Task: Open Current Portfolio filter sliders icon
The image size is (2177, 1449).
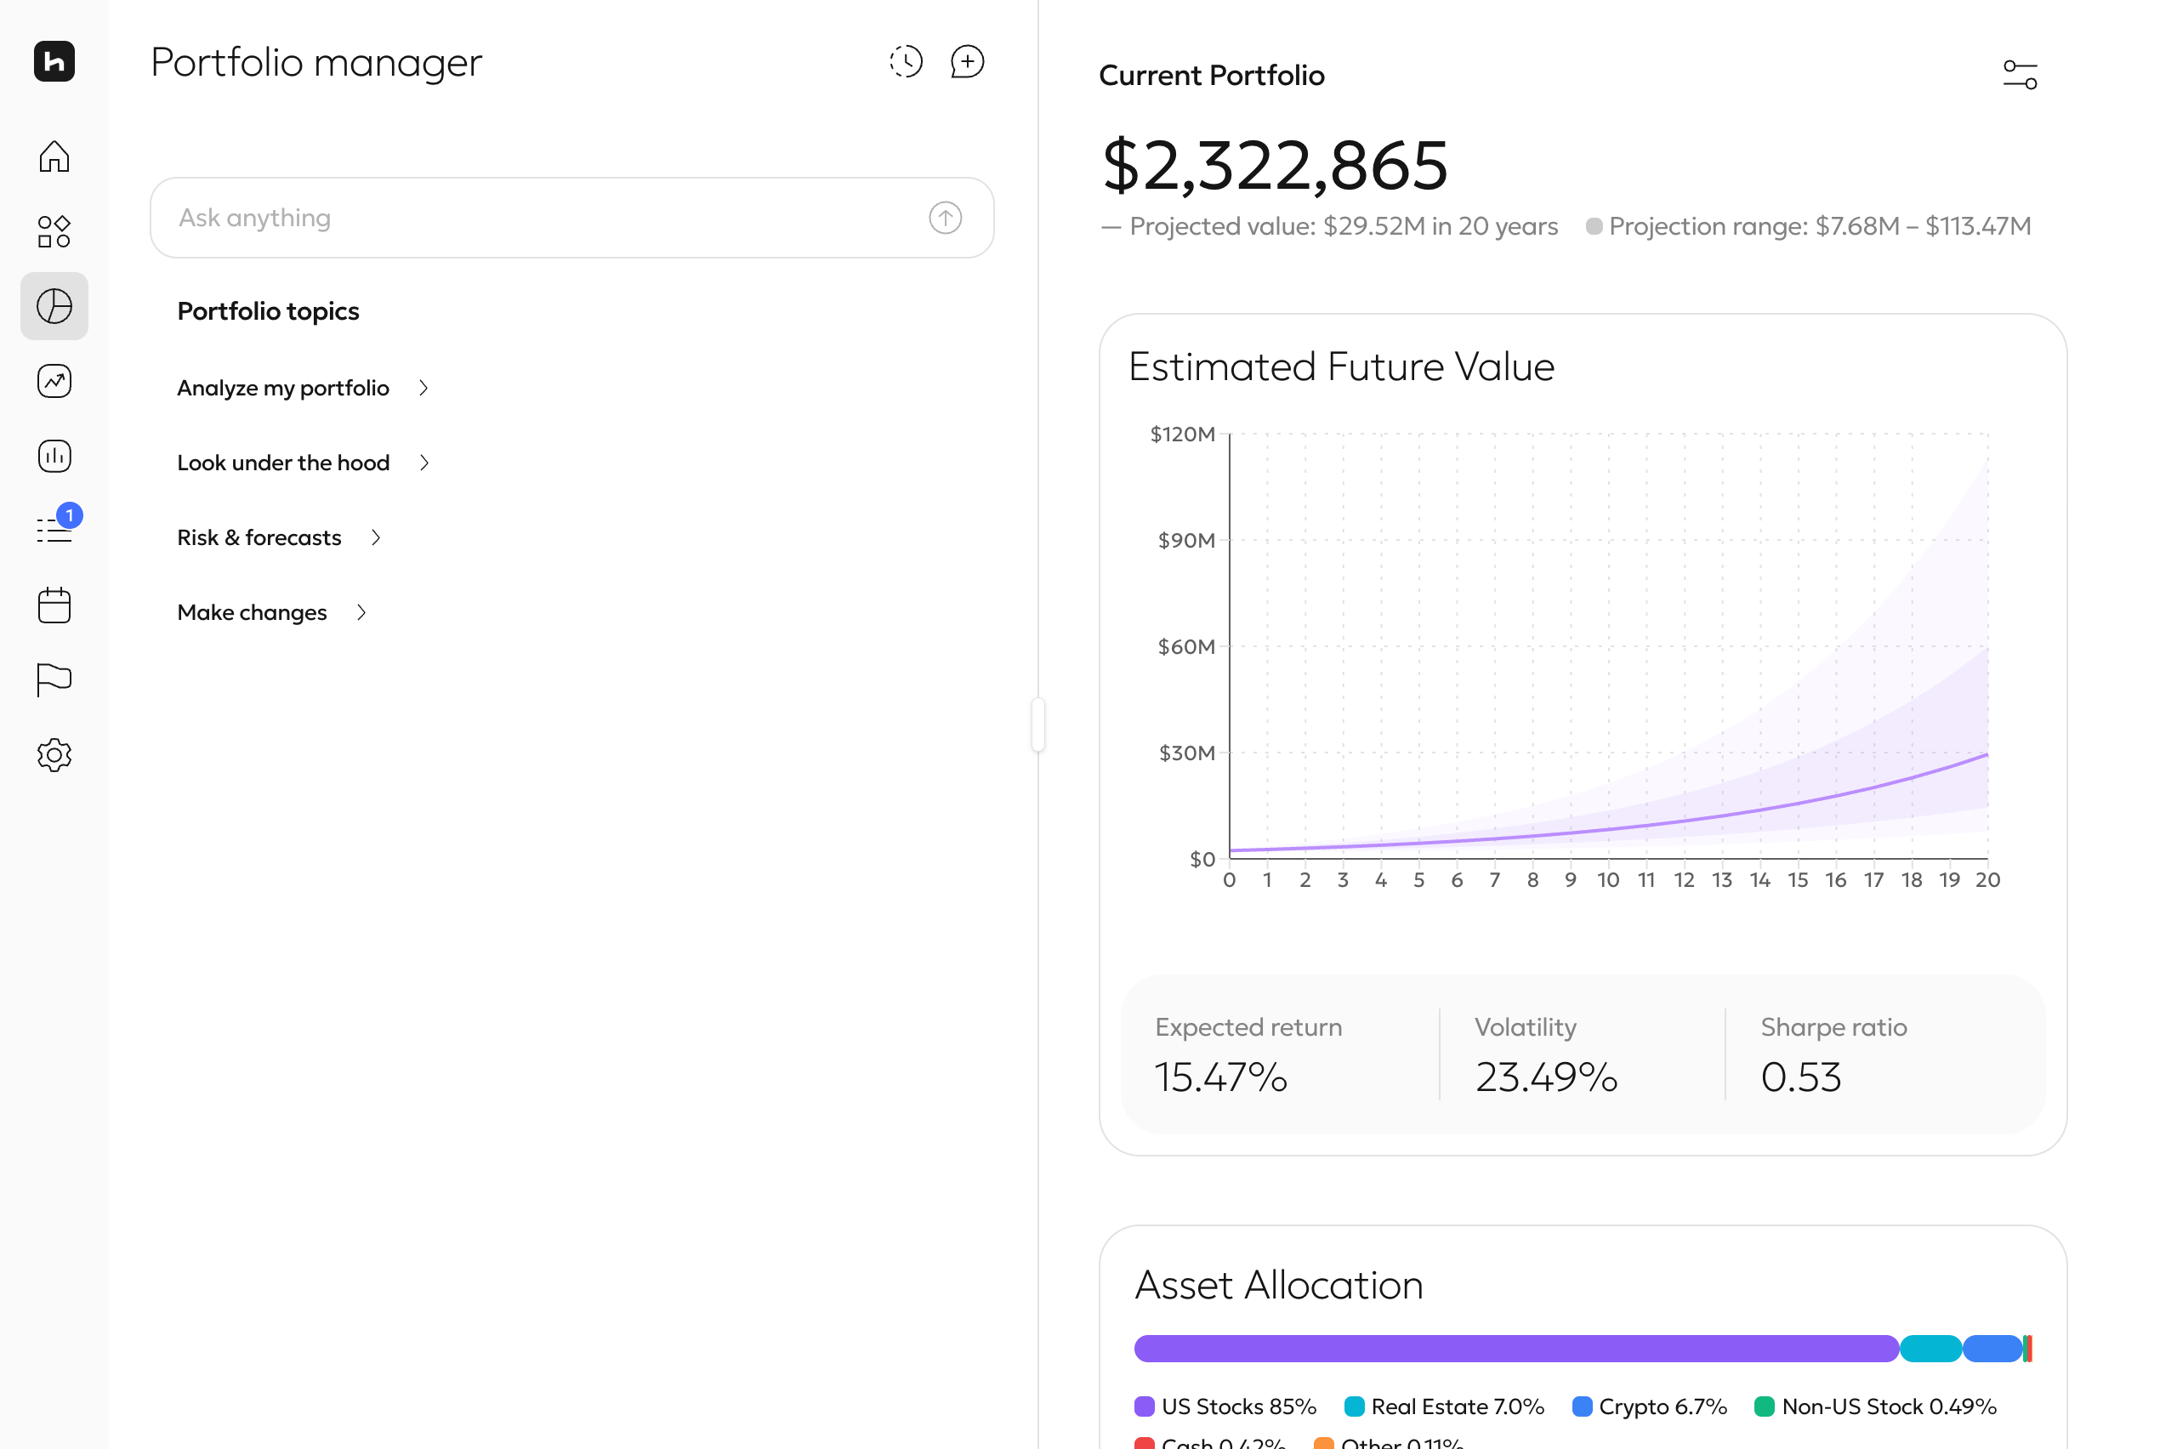Action: 2019,75
